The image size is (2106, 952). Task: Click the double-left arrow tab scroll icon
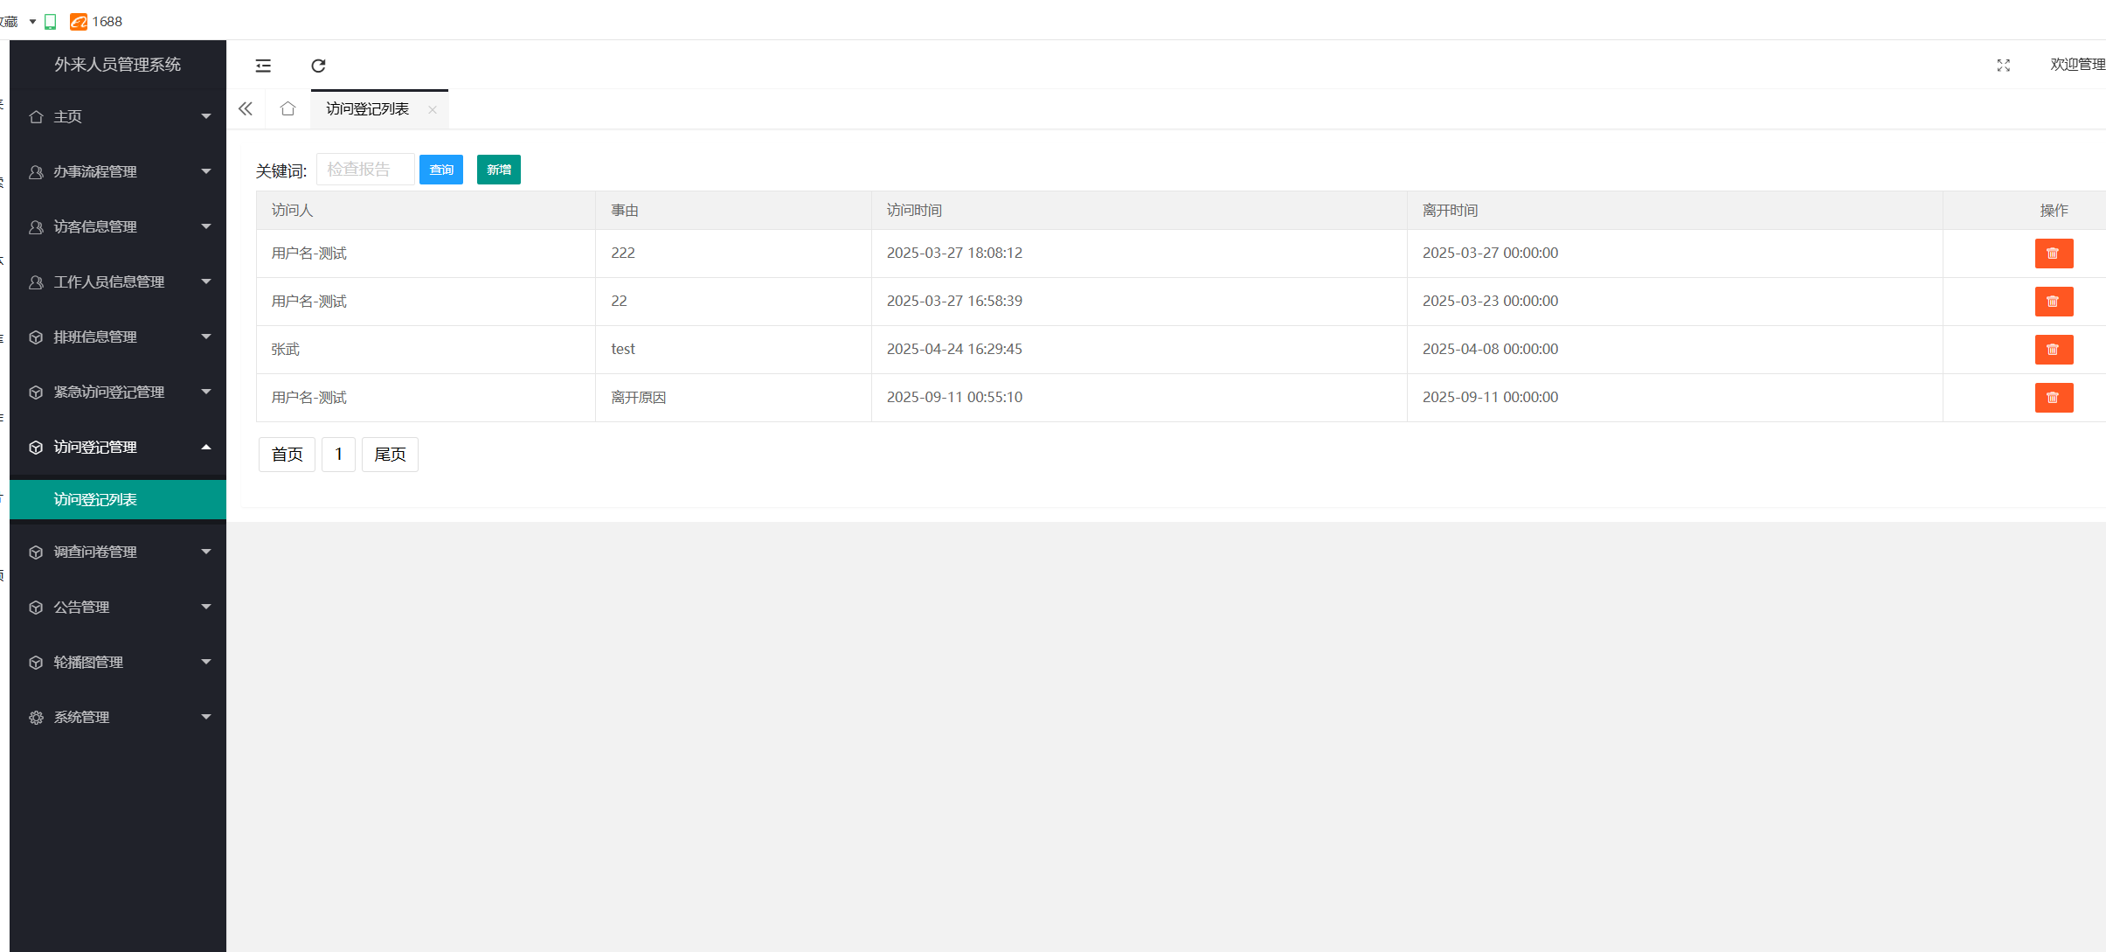[x=246, y=108]
